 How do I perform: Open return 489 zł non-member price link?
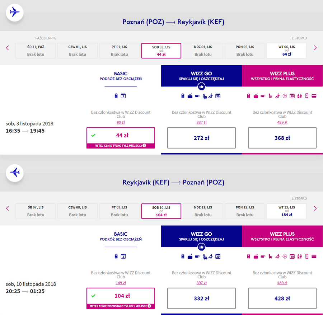coord(282,283)
